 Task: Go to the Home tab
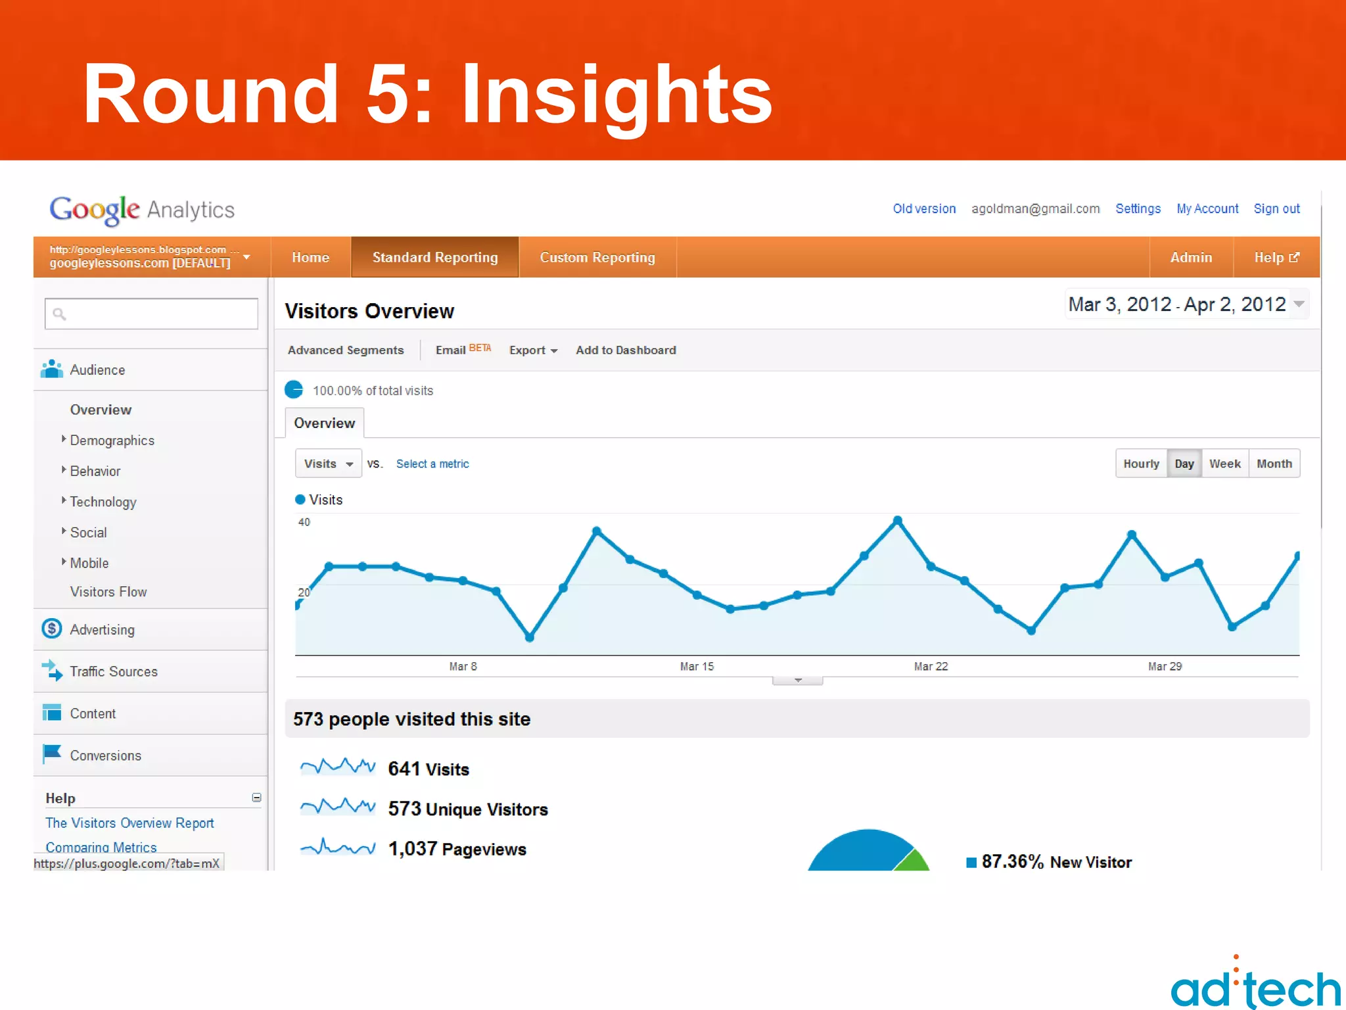310,257
